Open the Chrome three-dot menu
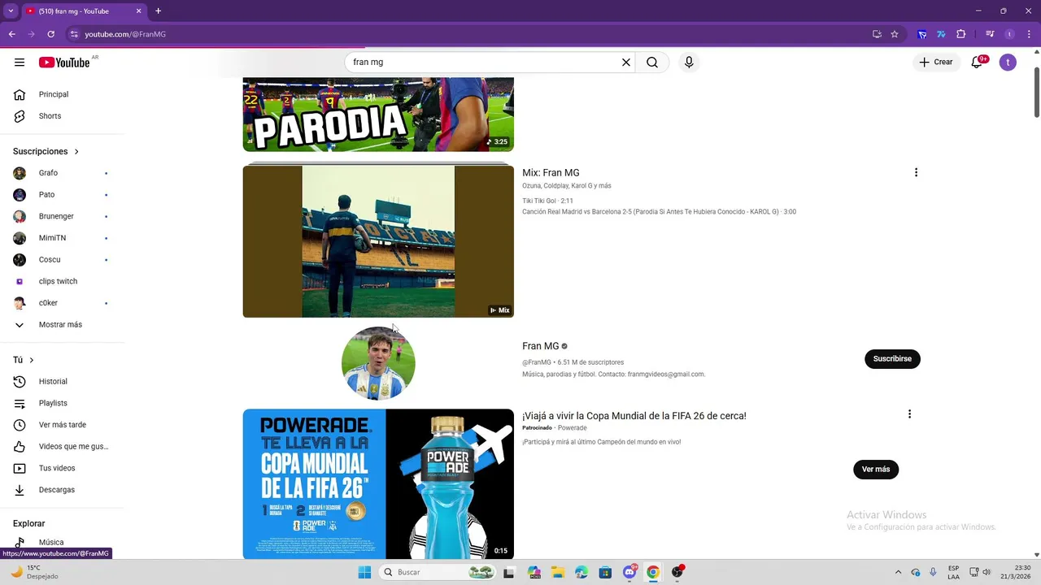The width and height of the screenshot is (1041, 585). [1029, 34]
